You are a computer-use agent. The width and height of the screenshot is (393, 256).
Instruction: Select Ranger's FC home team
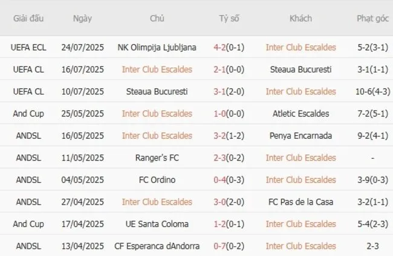pyautogui.click(x=157, y=158)
